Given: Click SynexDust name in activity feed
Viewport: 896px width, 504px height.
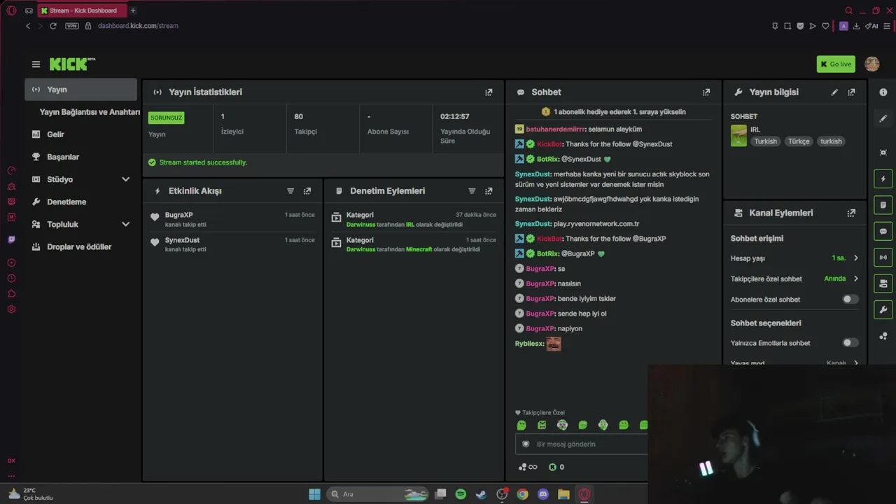Looking at the screenshot, I should [182, 240].
